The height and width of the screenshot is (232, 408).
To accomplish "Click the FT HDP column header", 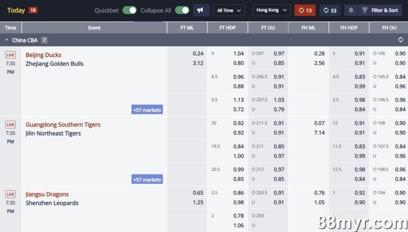I will point(228,28).
